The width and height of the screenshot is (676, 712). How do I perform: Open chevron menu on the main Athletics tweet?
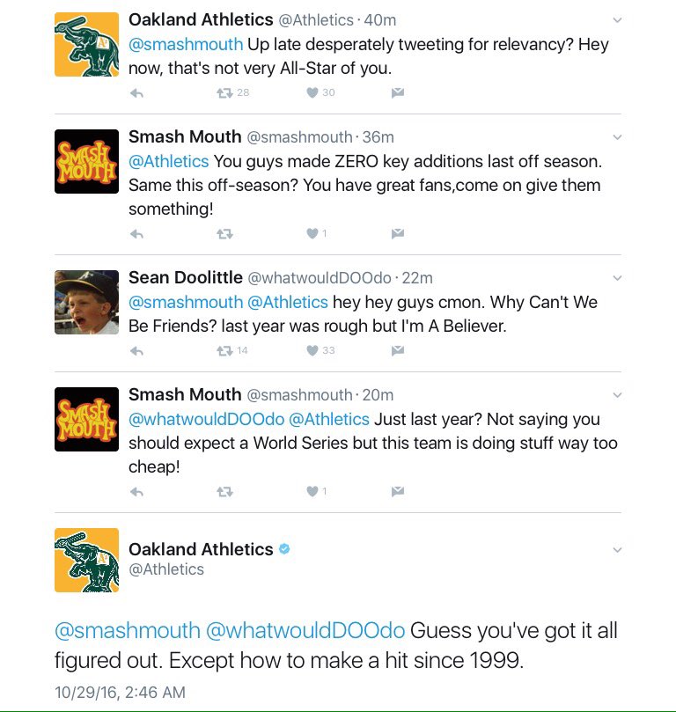[x=617, y=550]
